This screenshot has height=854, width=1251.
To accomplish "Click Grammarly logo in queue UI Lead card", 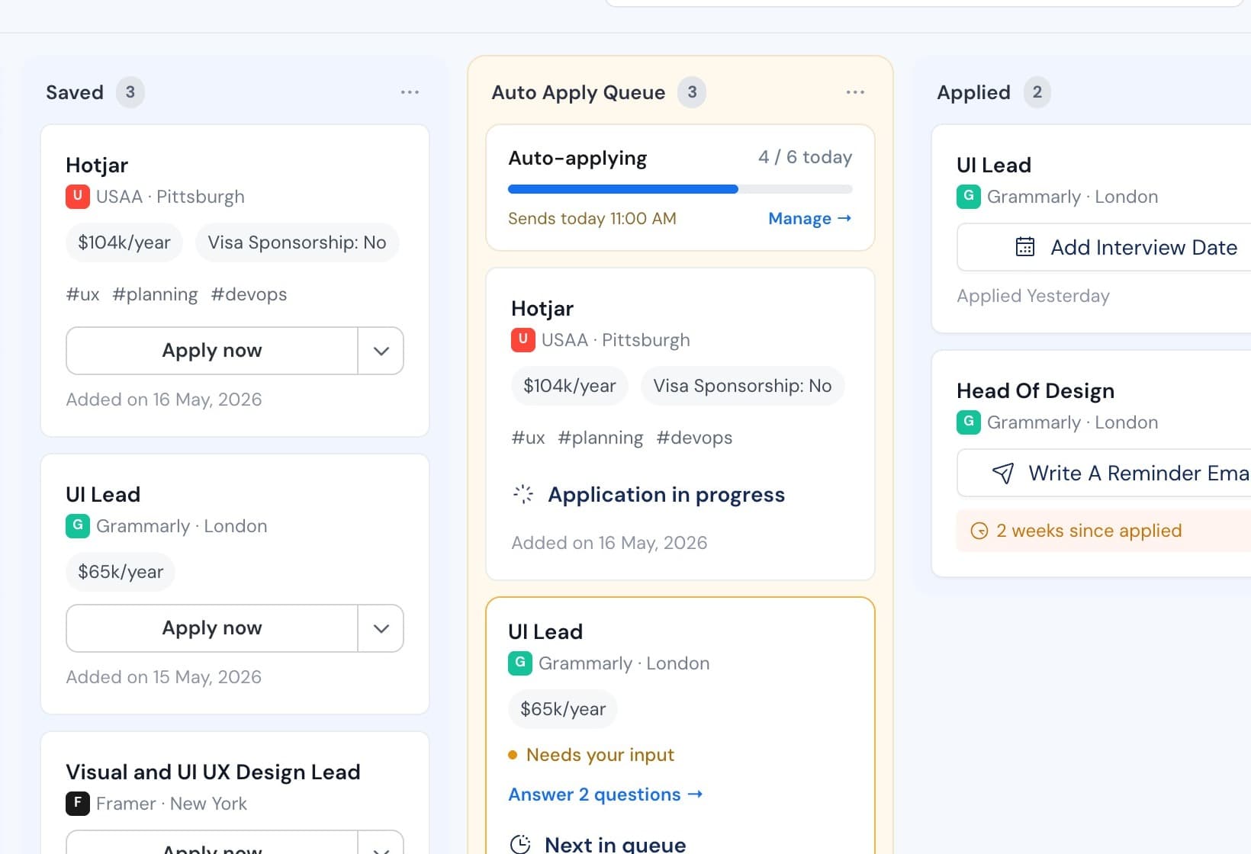I will pos(519,663).
